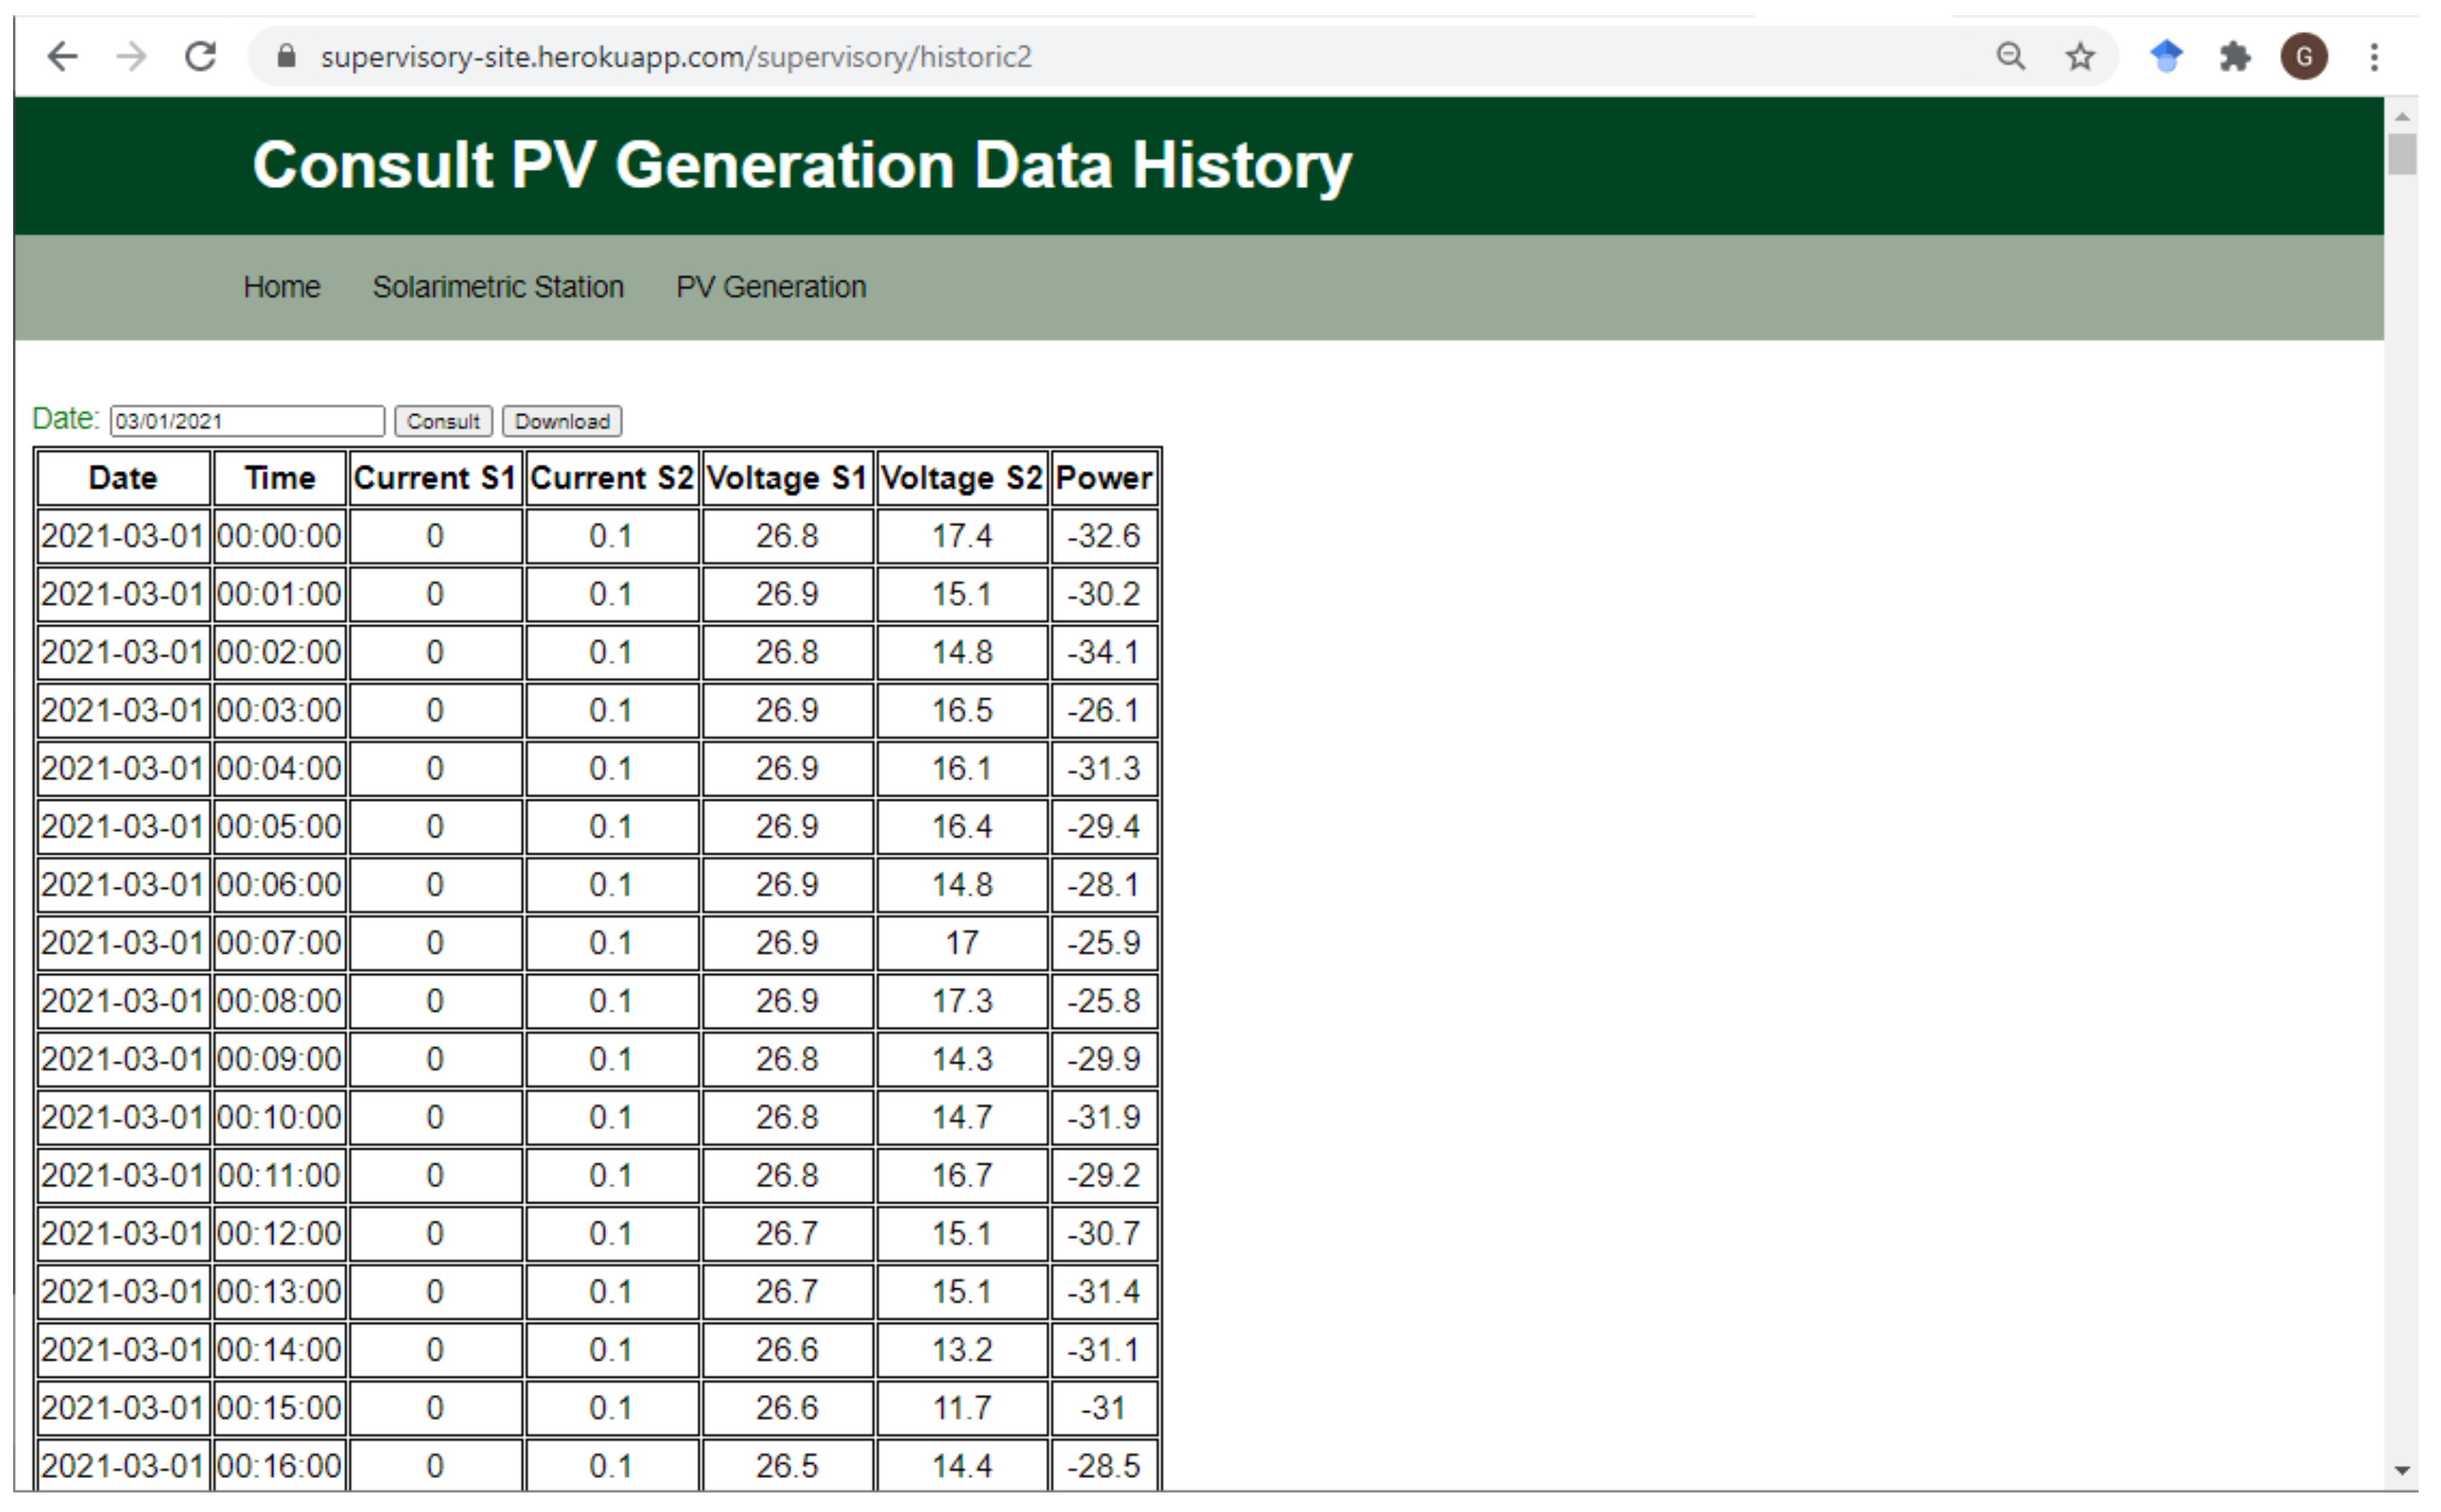
Task: Open the zoom magnifier icon
Action: pyautogui.click(x=2010, y=57)
